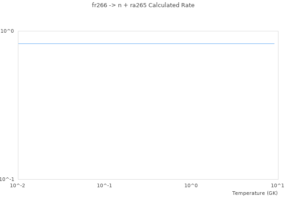Click the left end of the rate line
The width and height of the screenshot is (287, 215).
point(19,43)
